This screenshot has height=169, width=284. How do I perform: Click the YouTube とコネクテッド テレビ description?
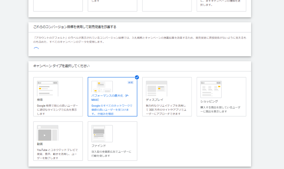[x=57, y=154]
